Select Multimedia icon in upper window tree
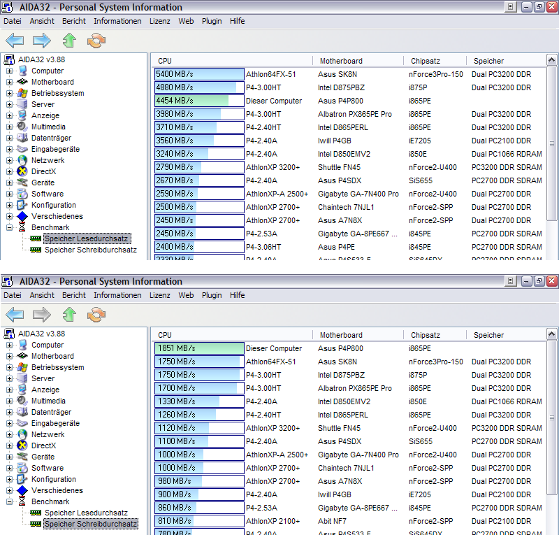Image resolution: width=559 pixels, height=535 pixels. (22, 127)
